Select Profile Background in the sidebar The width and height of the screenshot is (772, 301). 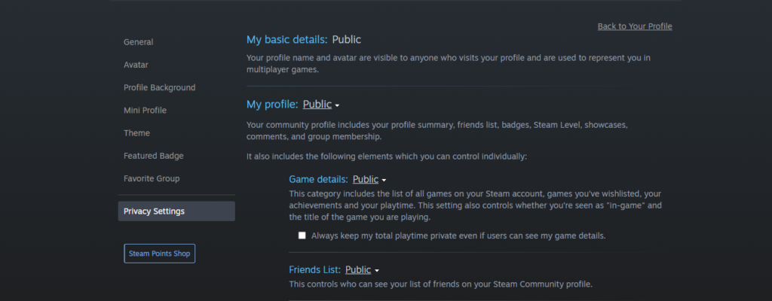click(x=159, y=87)
